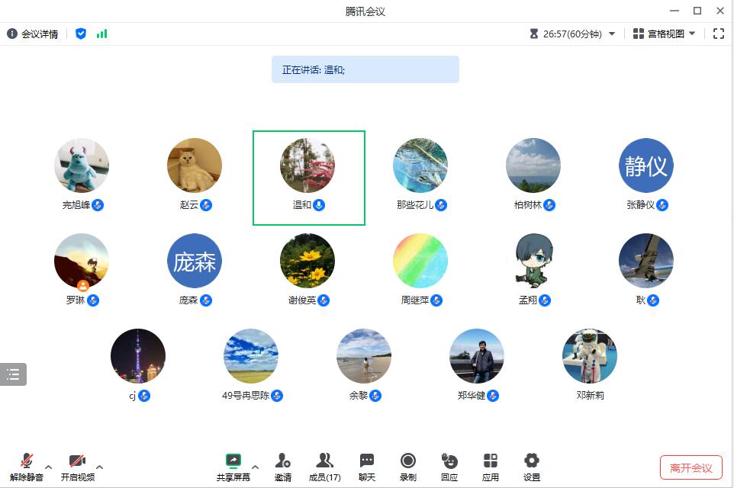Click the network signal strength icon

[x=101, y=34]
